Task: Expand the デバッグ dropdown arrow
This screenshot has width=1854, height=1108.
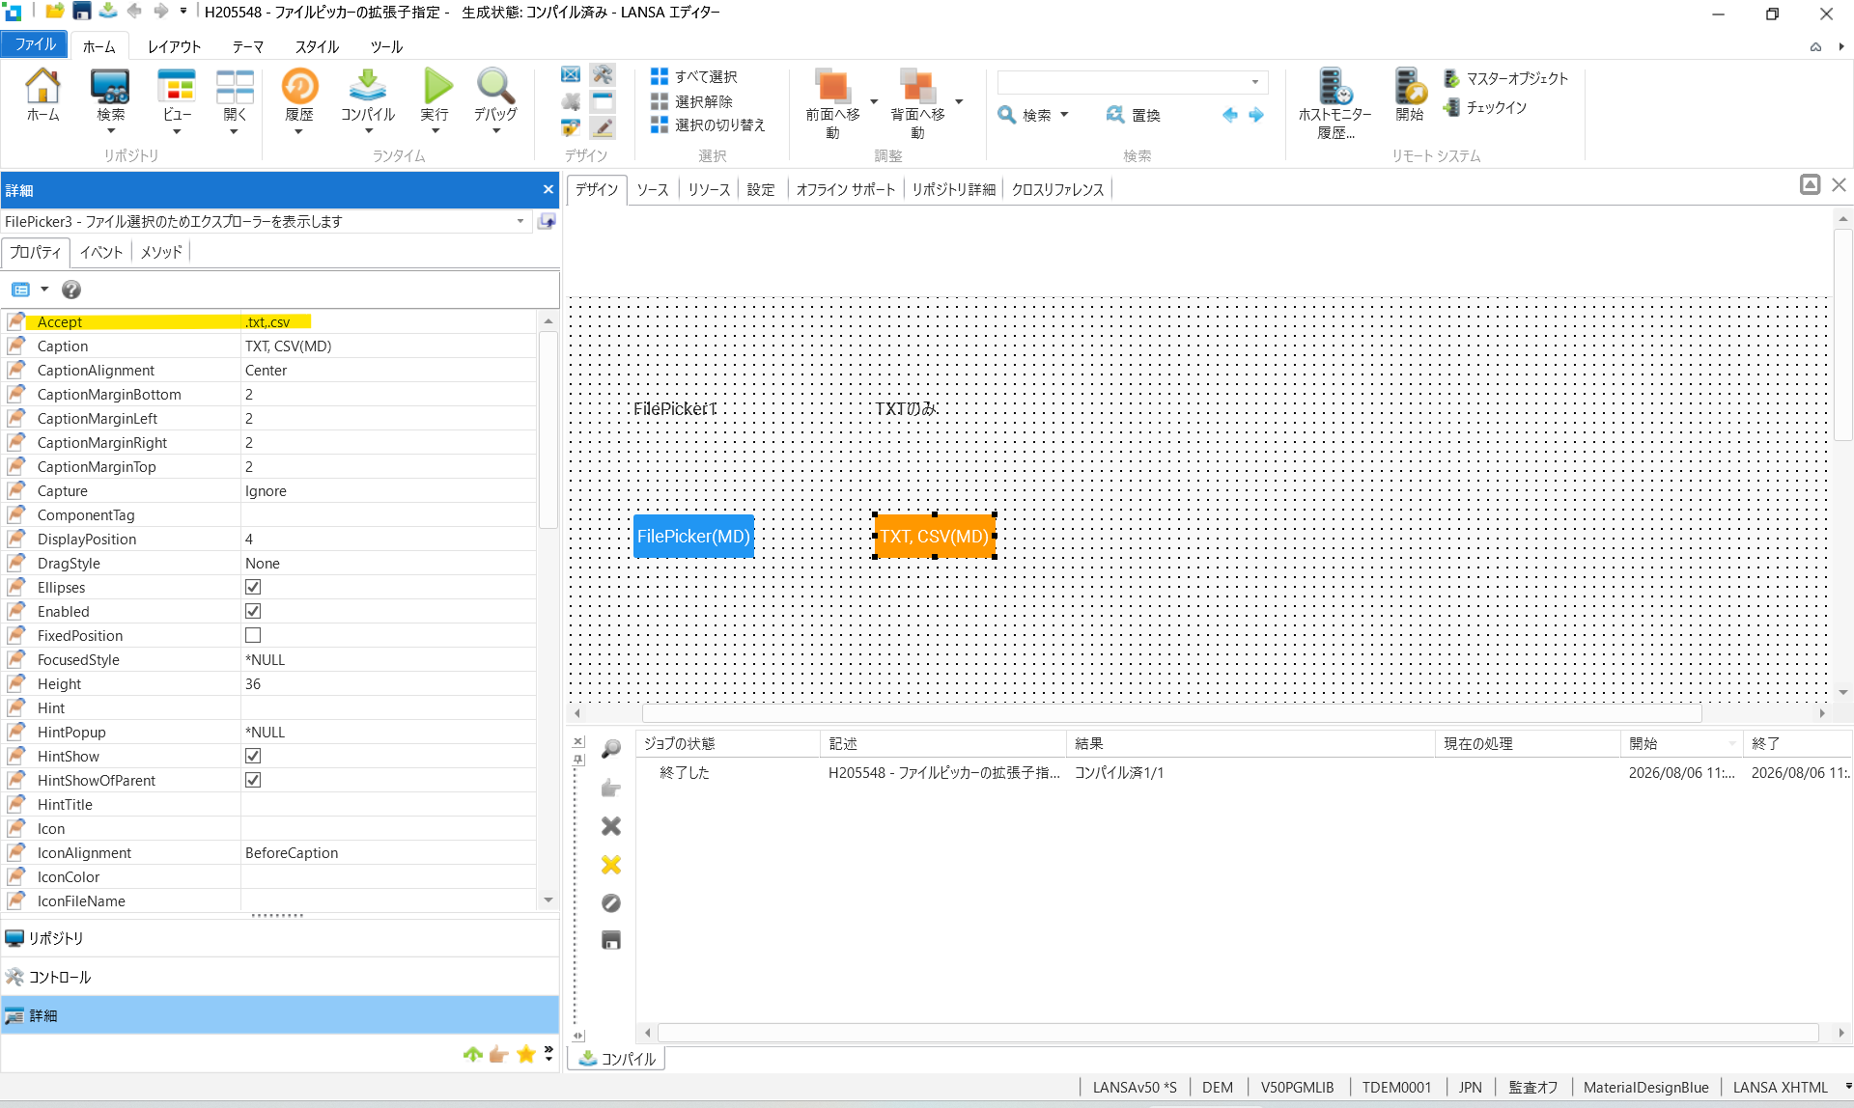Action: 495,131
